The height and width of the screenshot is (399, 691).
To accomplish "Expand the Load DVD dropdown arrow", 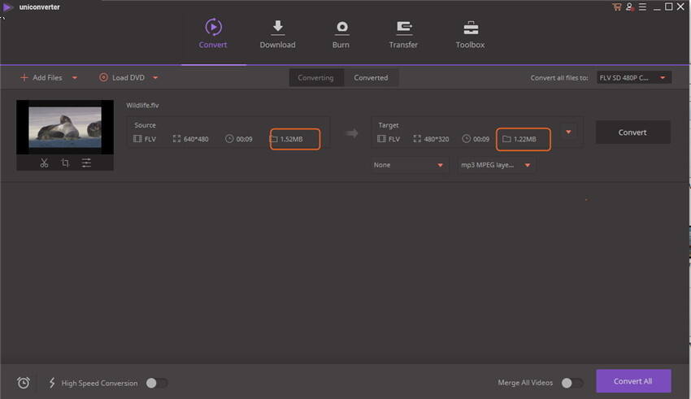I will coord(155,78).
